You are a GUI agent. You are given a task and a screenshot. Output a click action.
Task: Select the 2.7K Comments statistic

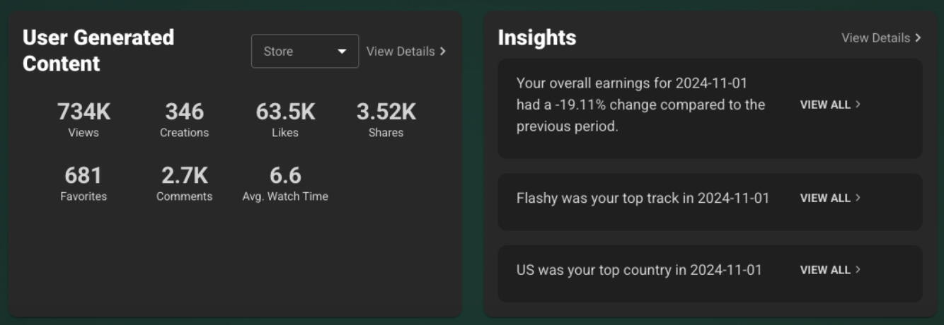click(x=184, y=182)
